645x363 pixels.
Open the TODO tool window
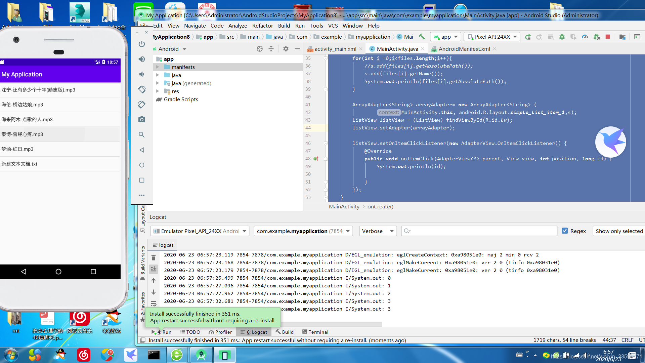click(190, 332)
